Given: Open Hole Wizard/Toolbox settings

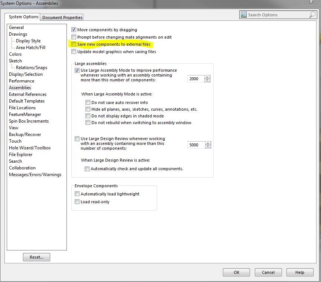Looking at the screenshot, I should [30, 148].
